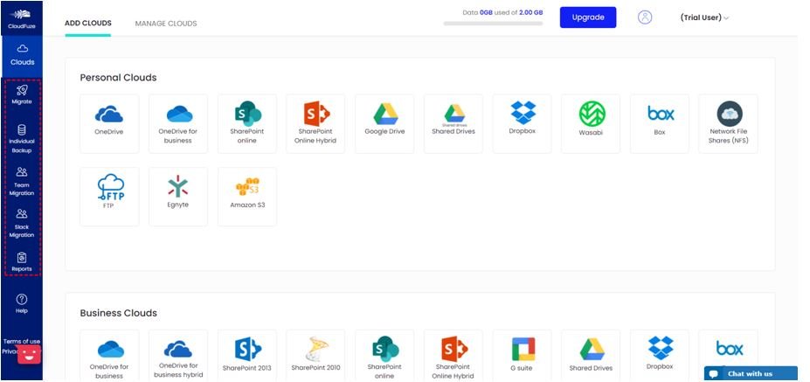The height and width of the screenshot is (382, 810).
Task: Click the red chatbot face icon
Action: tap(29, 356)
